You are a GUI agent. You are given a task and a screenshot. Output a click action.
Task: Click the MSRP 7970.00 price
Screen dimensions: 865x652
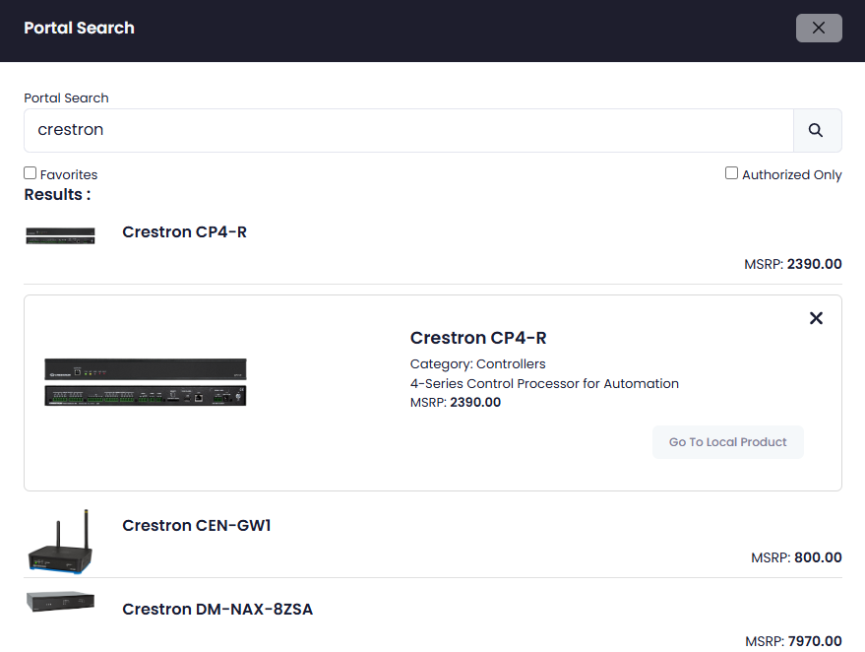click(x=793, y=641)
